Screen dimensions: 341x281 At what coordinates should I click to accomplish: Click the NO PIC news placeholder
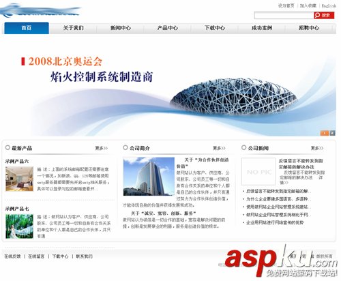tap(258, 171)
